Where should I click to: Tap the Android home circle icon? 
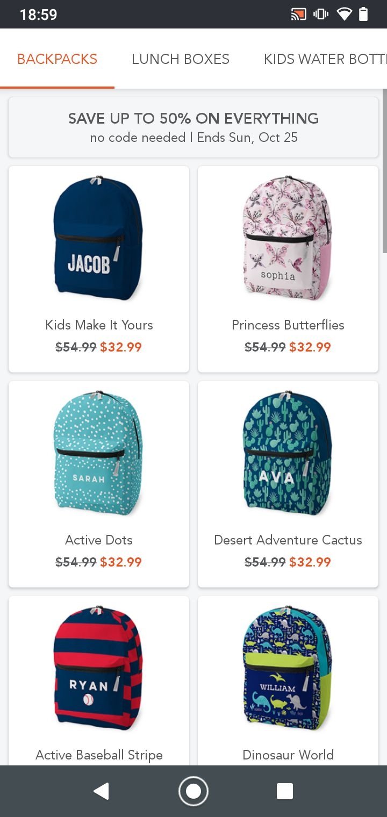point(193,791)
